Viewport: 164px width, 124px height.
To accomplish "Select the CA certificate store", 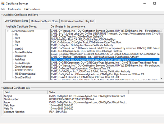I will click(x=16, y=45).
